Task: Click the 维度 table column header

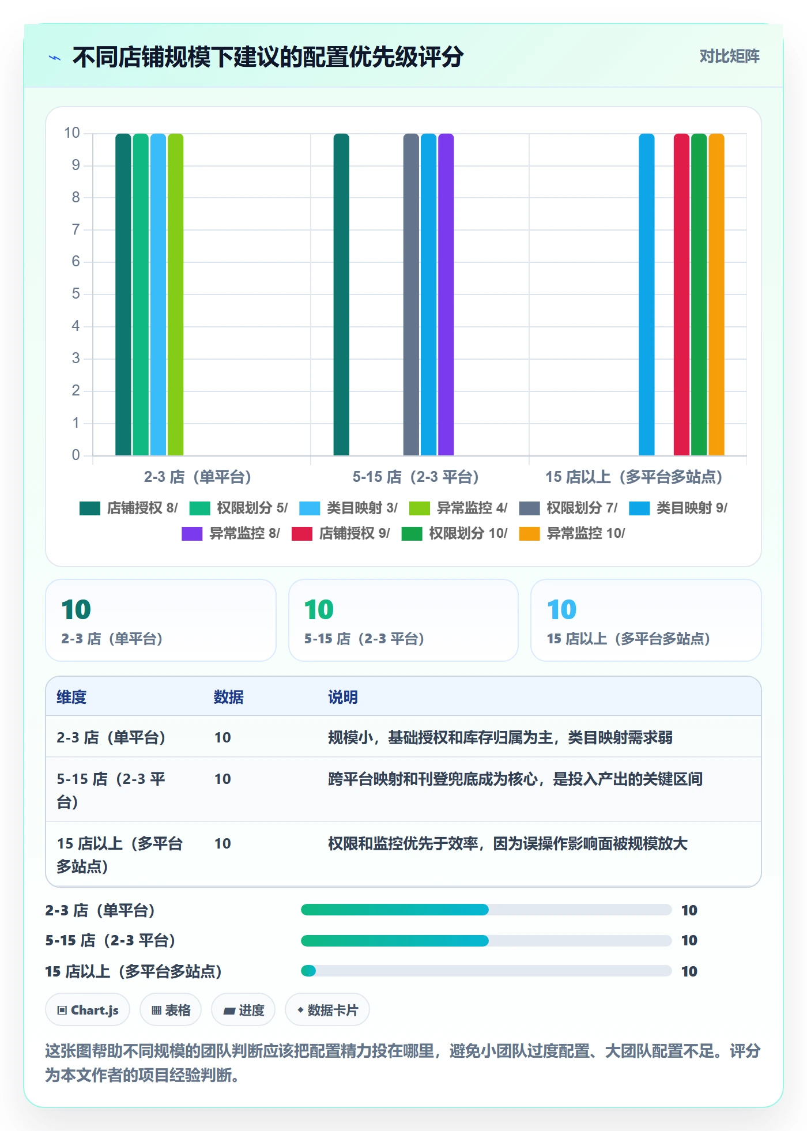Action: pos(71,698)
